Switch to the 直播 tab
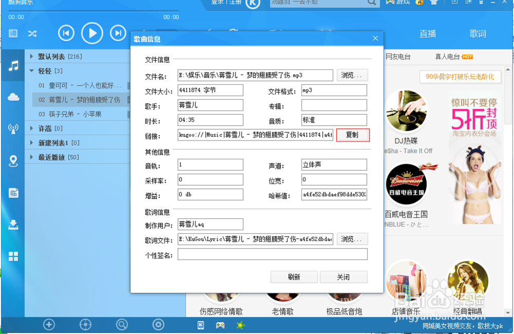 [428, 34]
